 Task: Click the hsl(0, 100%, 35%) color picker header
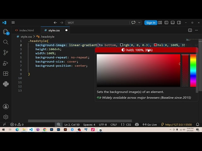(x=146, y=50)
